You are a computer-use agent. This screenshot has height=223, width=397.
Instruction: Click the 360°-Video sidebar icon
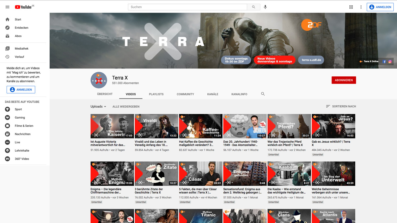7,159
